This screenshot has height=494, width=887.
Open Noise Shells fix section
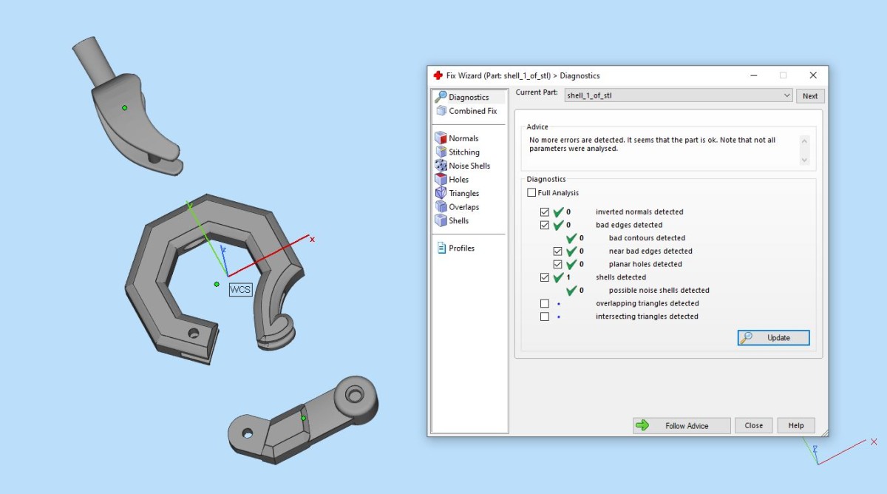point(441,166)
